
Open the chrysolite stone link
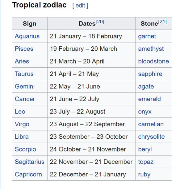[x=151, y=137]
